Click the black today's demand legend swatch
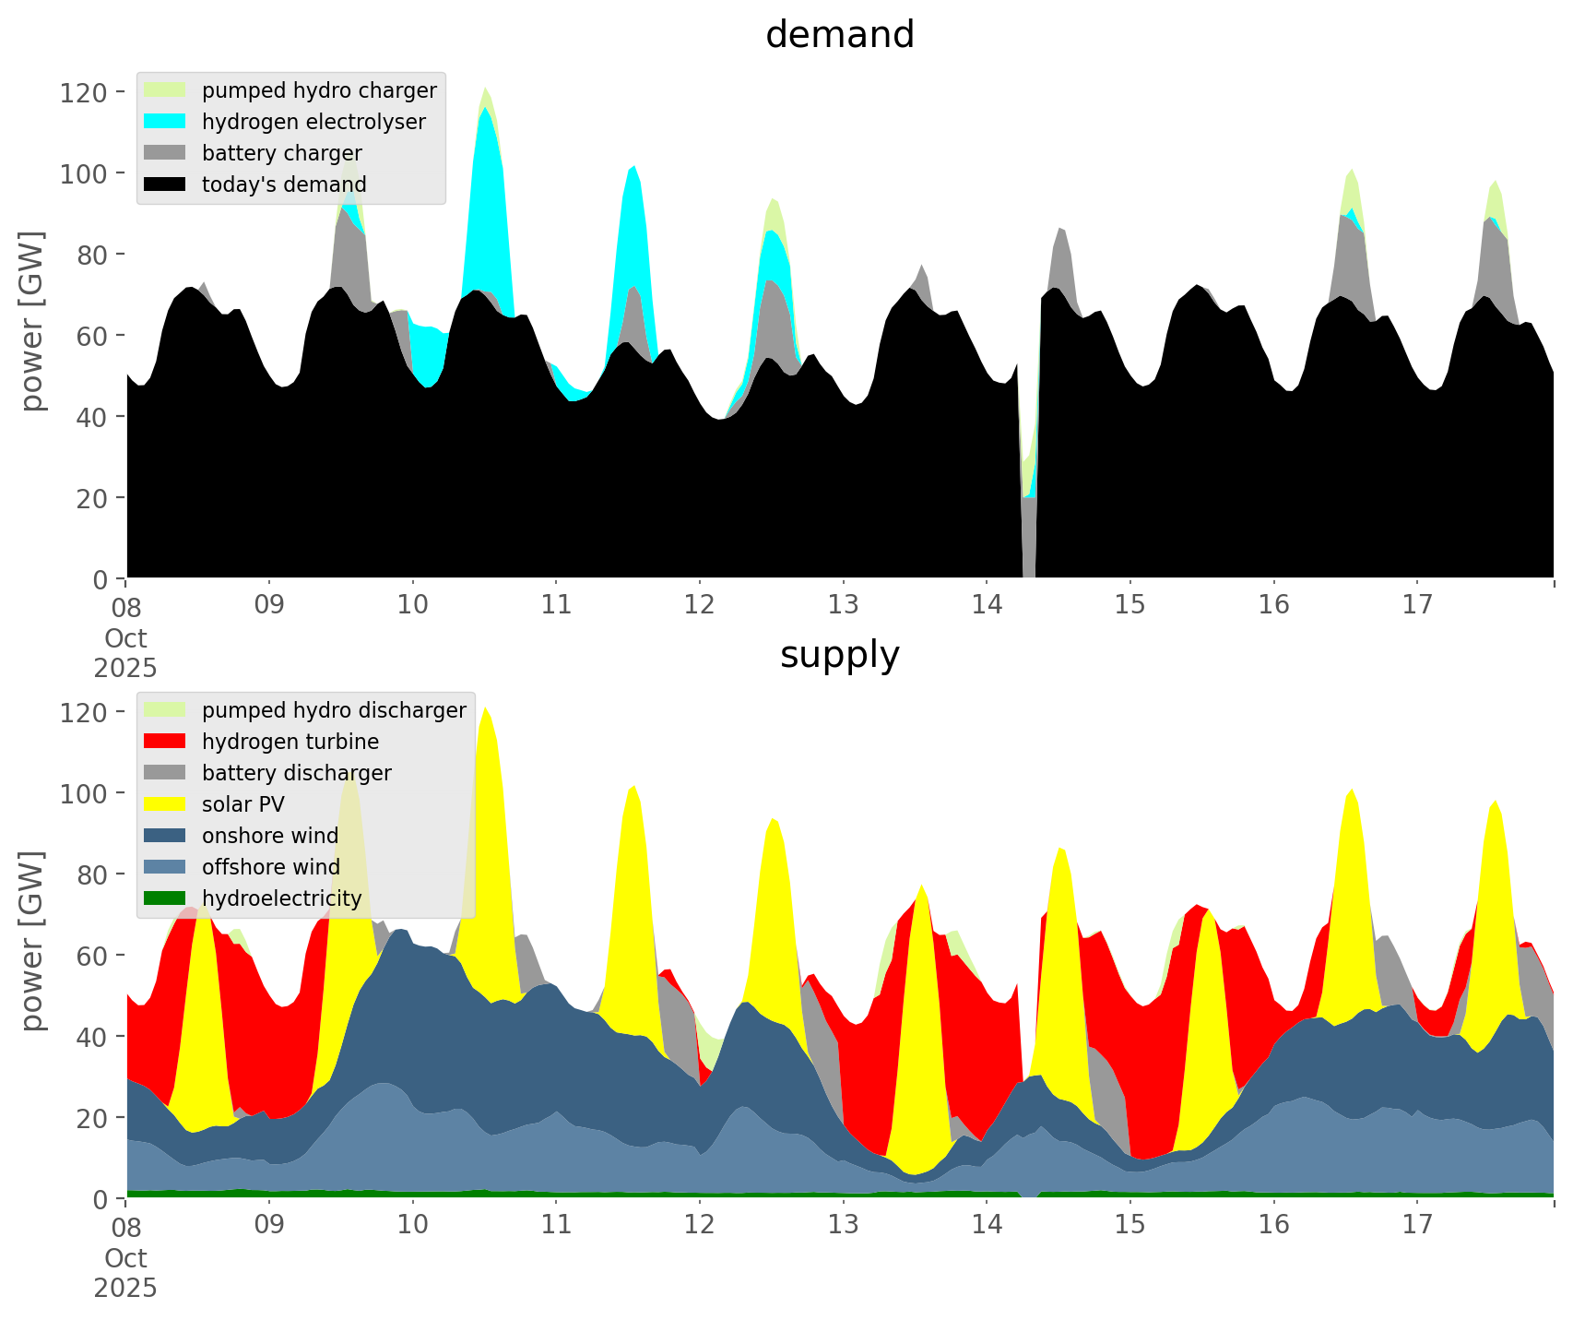 tap(165, 184)
